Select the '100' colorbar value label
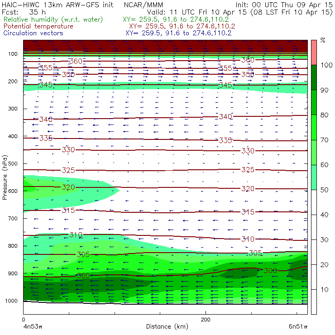 point(327,65)
